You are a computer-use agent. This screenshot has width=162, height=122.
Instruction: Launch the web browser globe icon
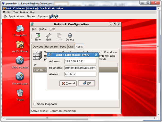(x=56, y=17)
